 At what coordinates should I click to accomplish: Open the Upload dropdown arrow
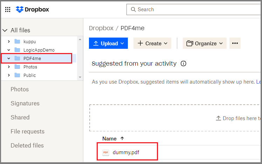pos(122,44)
